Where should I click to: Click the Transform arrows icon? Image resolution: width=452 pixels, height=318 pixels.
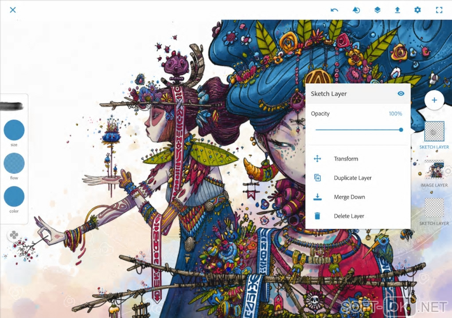point(317,159)
